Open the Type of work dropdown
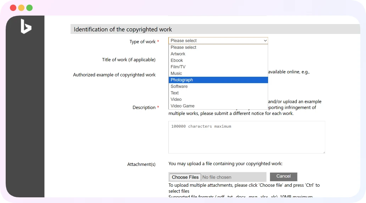 point(218,41)
